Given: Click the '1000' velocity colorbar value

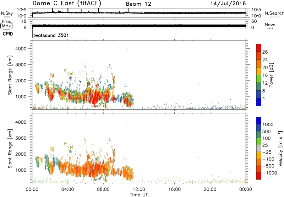Looking at the screenshot, I should point(268,124).
